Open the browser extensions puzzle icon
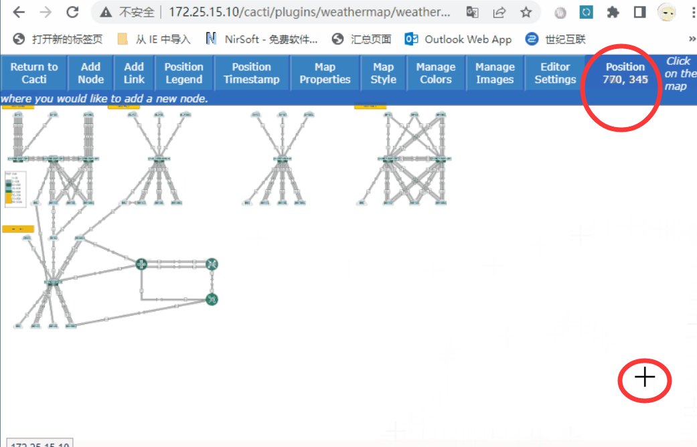Viewport: 697px width, 447px height. point(613,11)
